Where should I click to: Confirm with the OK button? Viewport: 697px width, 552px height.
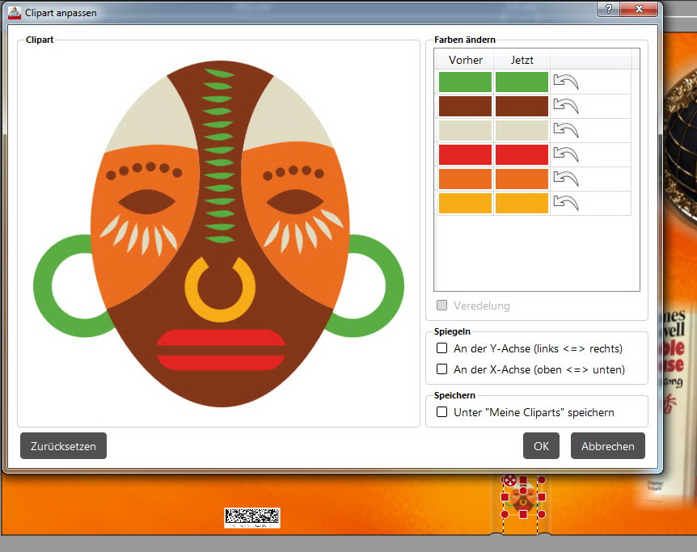click(x=541, y=445)
